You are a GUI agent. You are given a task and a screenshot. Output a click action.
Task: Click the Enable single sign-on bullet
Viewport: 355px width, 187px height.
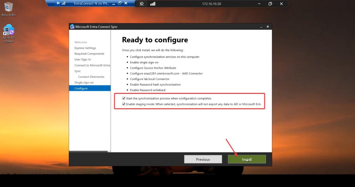point(144,62)
